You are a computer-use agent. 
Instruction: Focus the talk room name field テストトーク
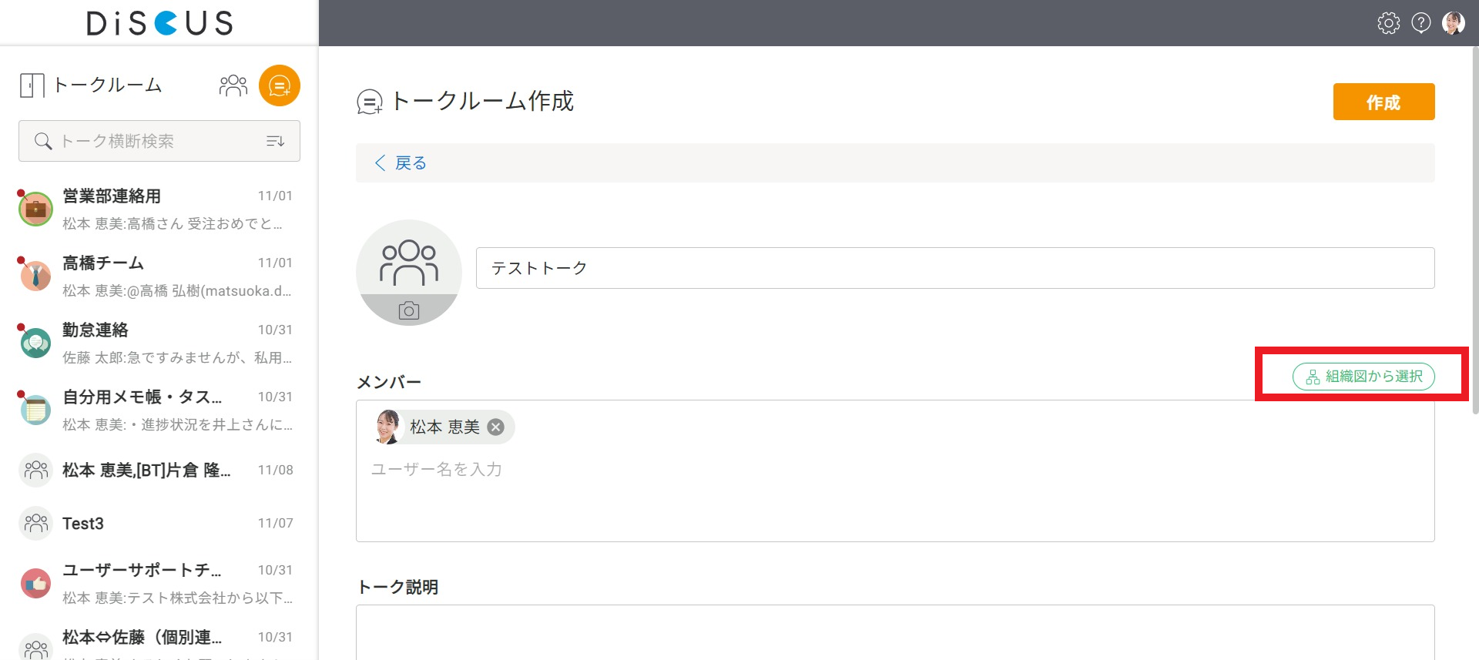pyautogui.click(x=955, y=268)
